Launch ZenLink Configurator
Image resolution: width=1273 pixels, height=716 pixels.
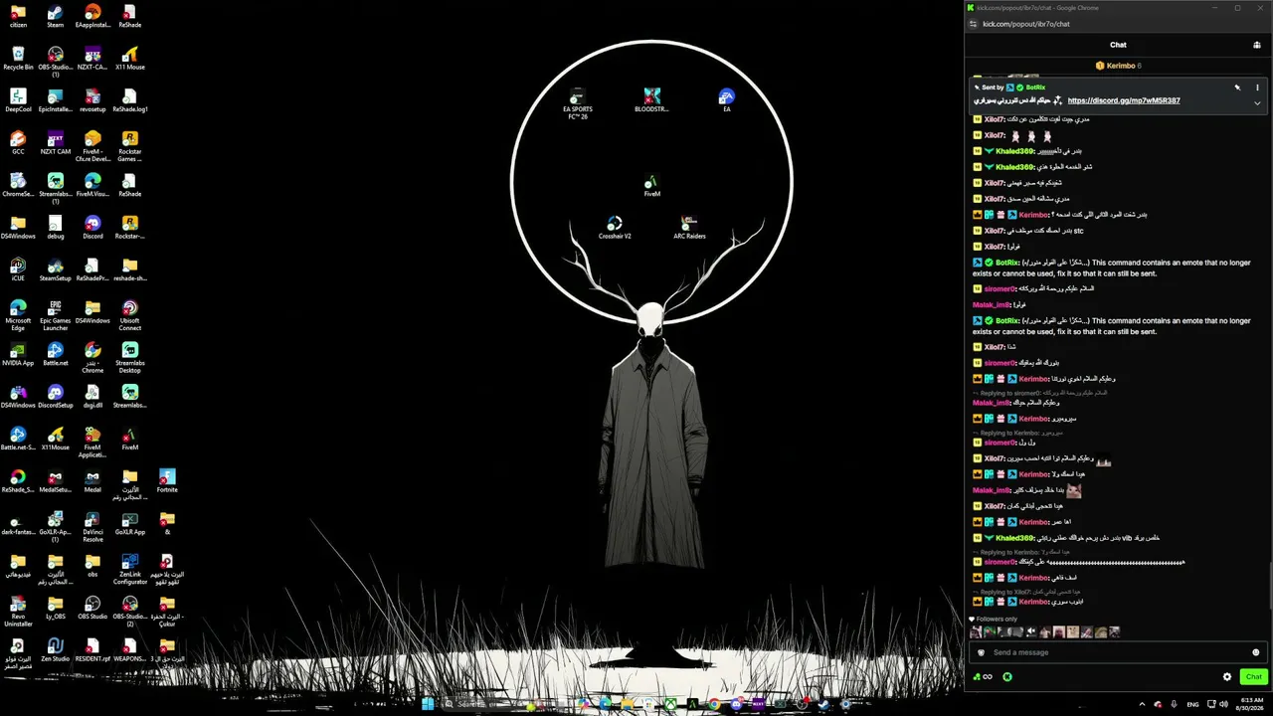click(x=129, y=569)
